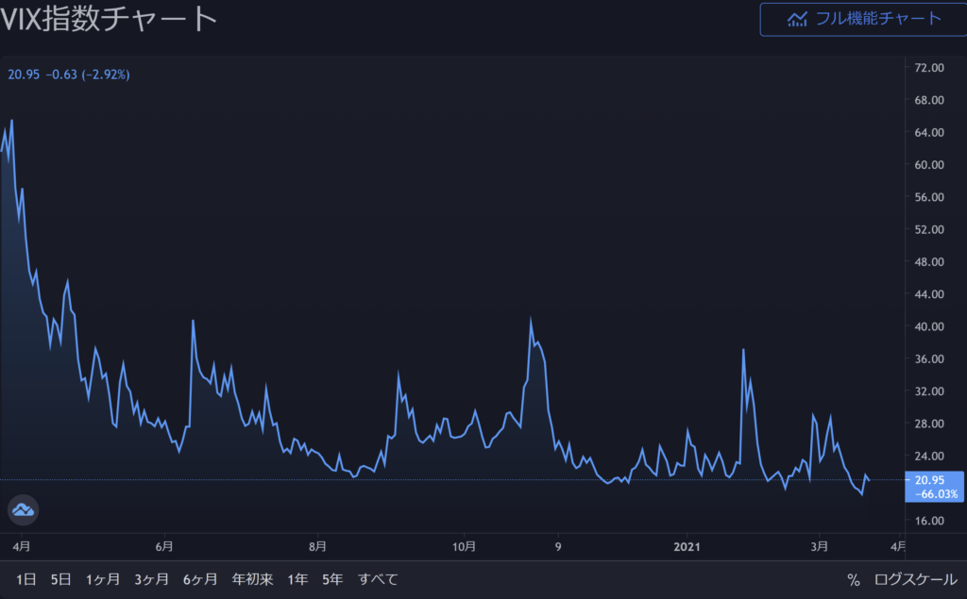Switch chart to 1年 range
Image resolution: width=967 pixels, height=599 pixels.
[x=297, y=579]
